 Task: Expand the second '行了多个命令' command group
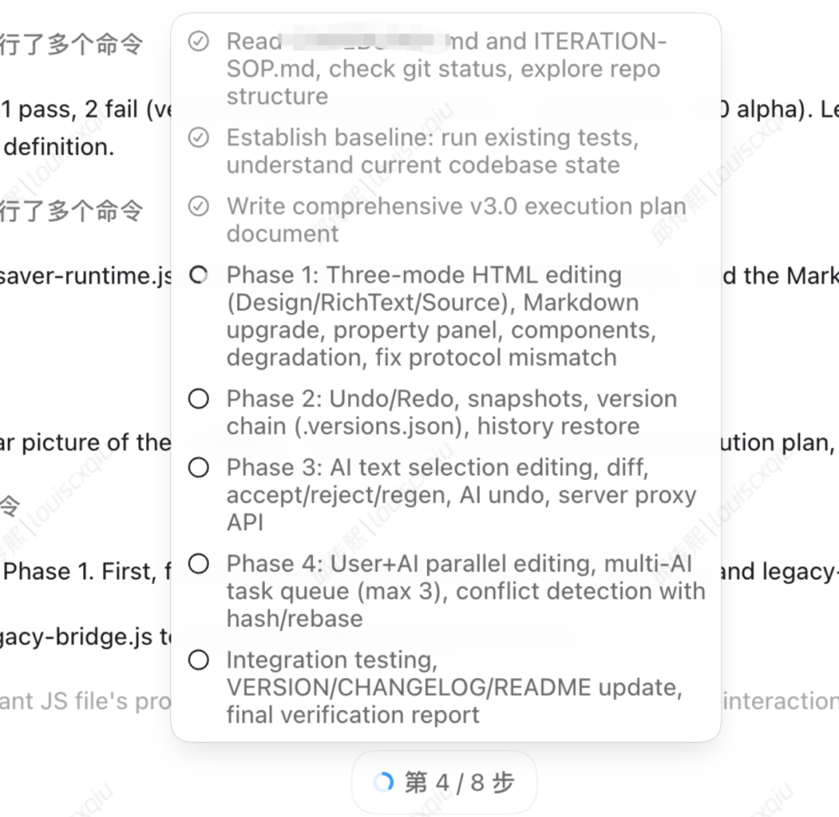(x=71, y=210)
